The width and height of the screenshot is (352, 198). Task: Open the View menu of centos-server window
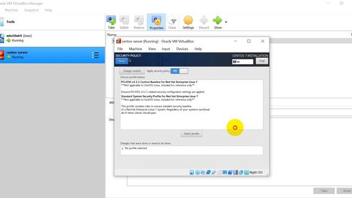coord(152,49)
